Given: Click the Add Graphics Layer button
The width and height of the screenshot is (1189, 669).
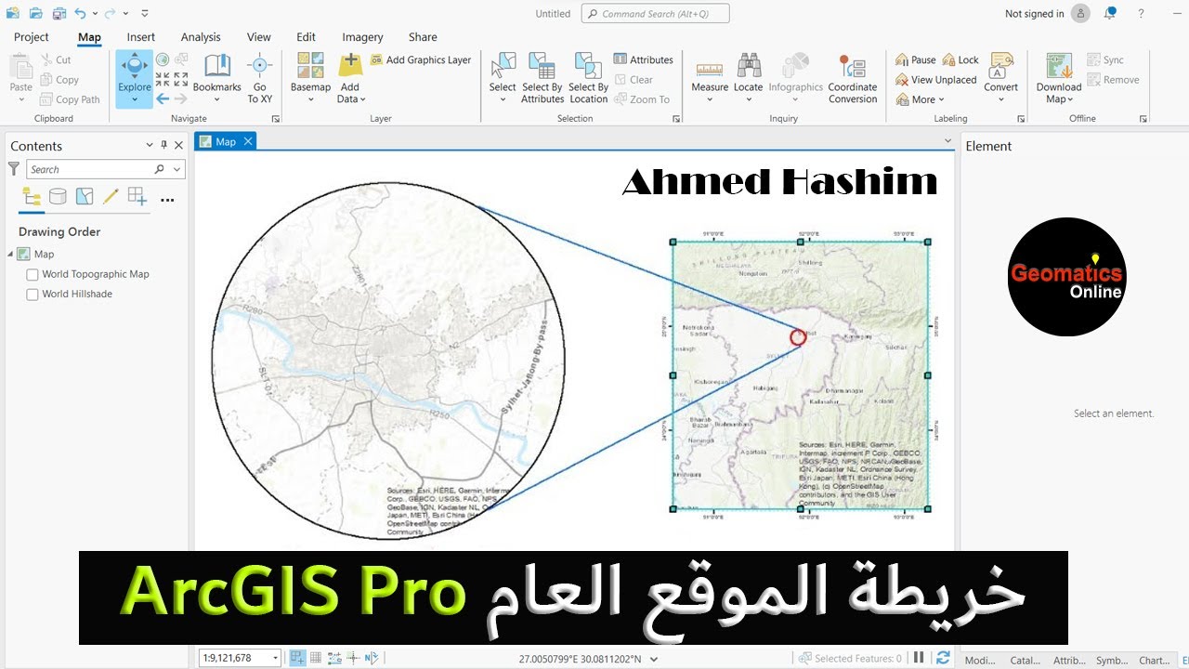Looking at the screenshot, I should click(x=421, y=59).
